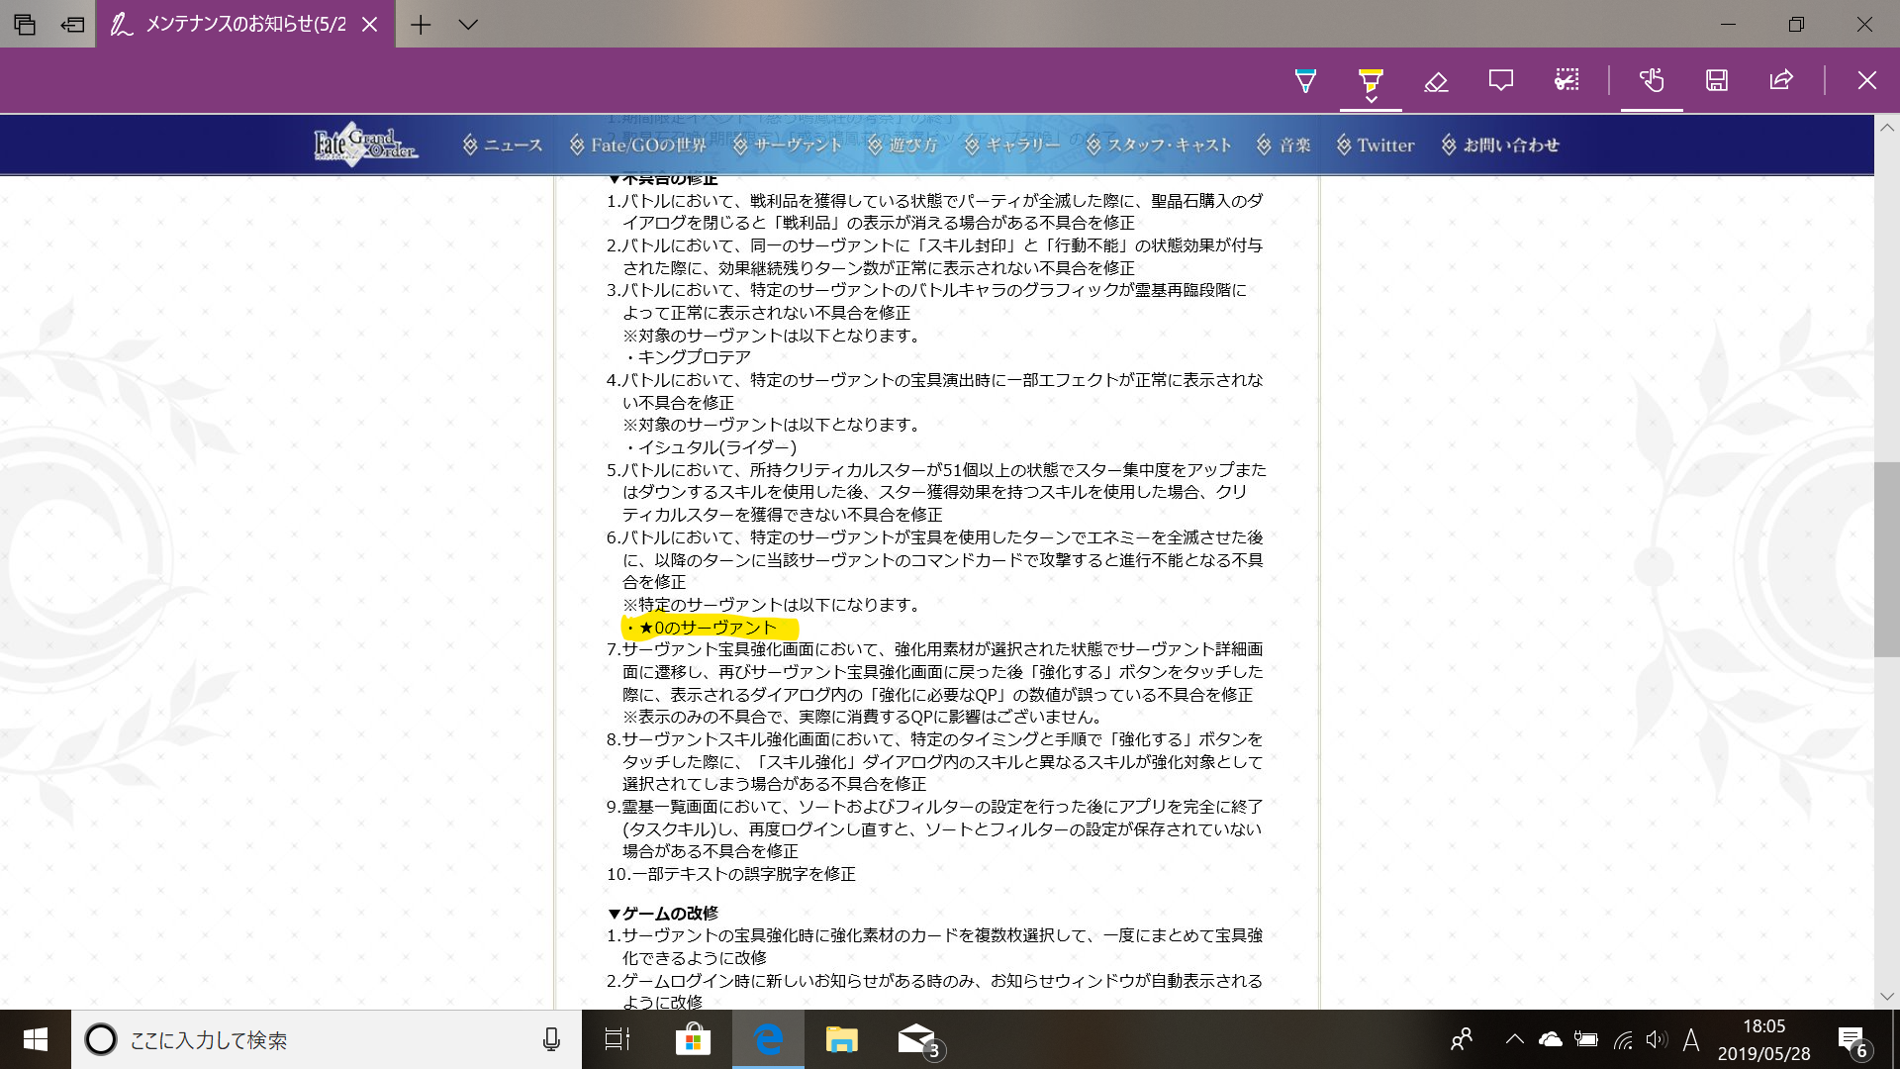Click the メンテナンスのお知らせ tab
Image resolution: width=1900 pixels, height=1069 pixels.
pyautogui.click(x=245, y=24)
